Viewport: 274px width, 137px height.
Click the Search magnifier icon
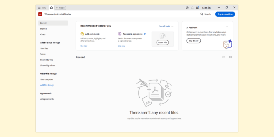coord(202,14)
